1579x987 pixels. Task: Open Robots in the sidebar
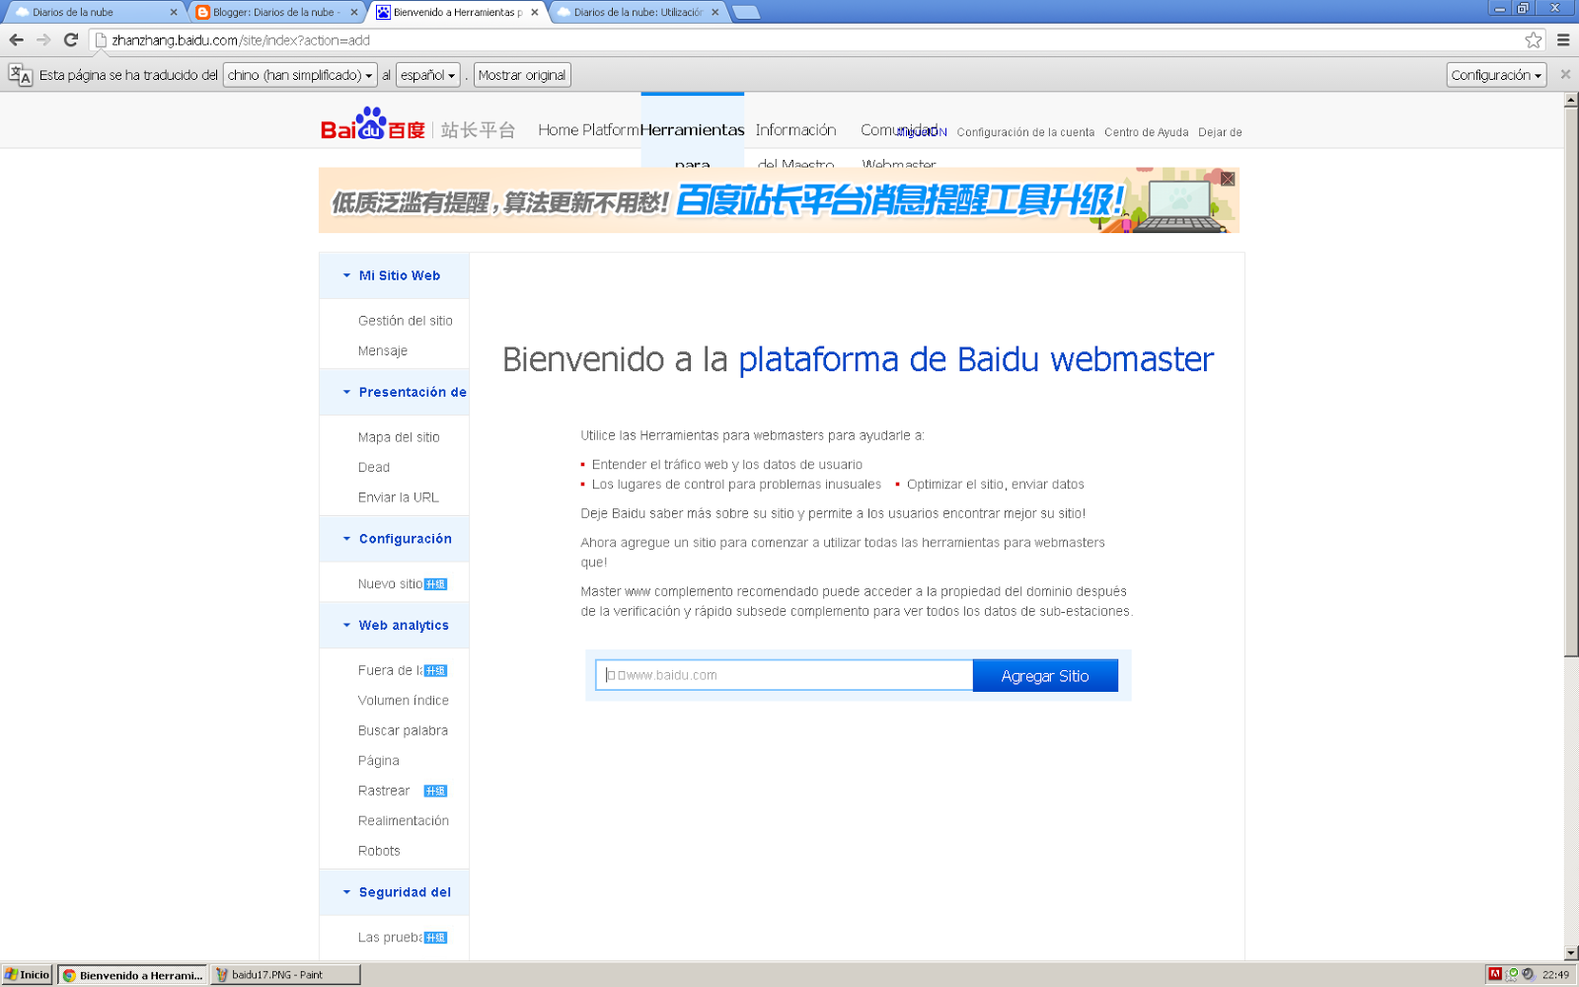[x=379, y=851]
